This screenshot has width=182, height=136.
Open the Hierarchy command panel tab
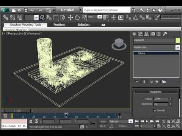click(x=146, y=34)
